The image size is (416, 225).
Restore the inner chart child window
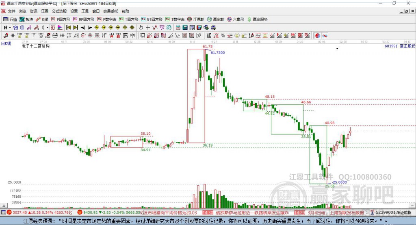click(407, 11)
